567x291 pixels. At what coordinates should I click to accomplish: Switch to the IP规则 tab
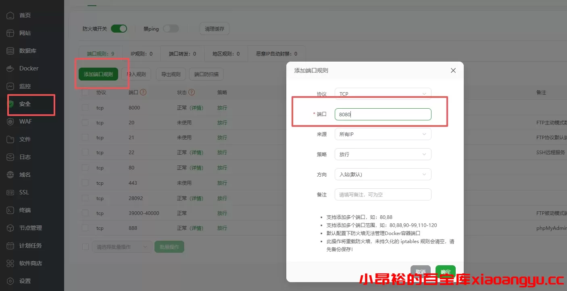click(142, 53)
